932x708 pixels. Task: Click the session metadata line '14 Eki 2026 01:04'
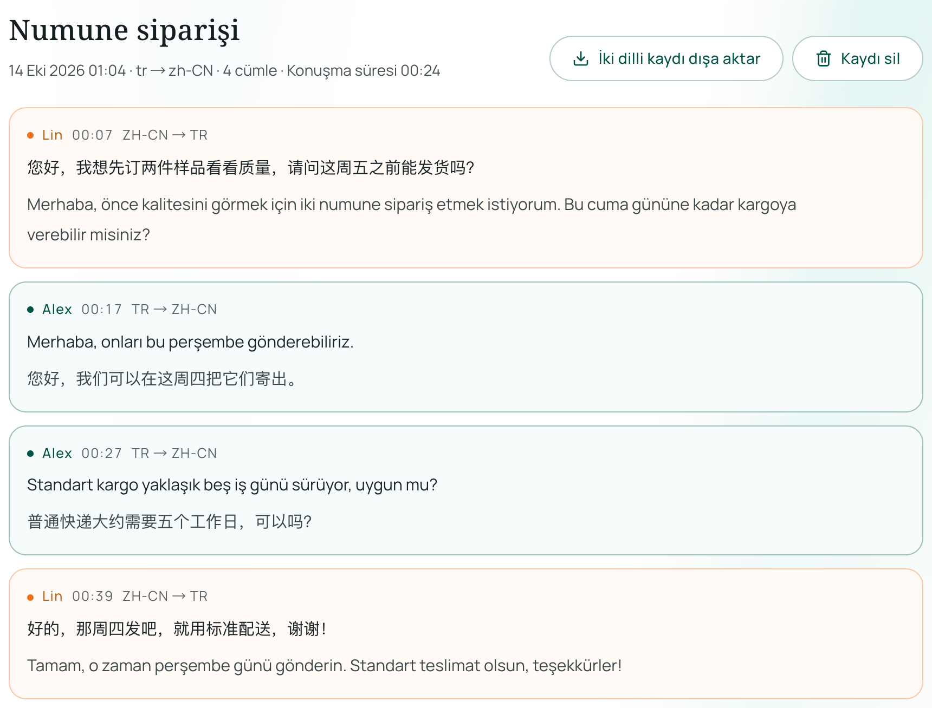point(224,71)
